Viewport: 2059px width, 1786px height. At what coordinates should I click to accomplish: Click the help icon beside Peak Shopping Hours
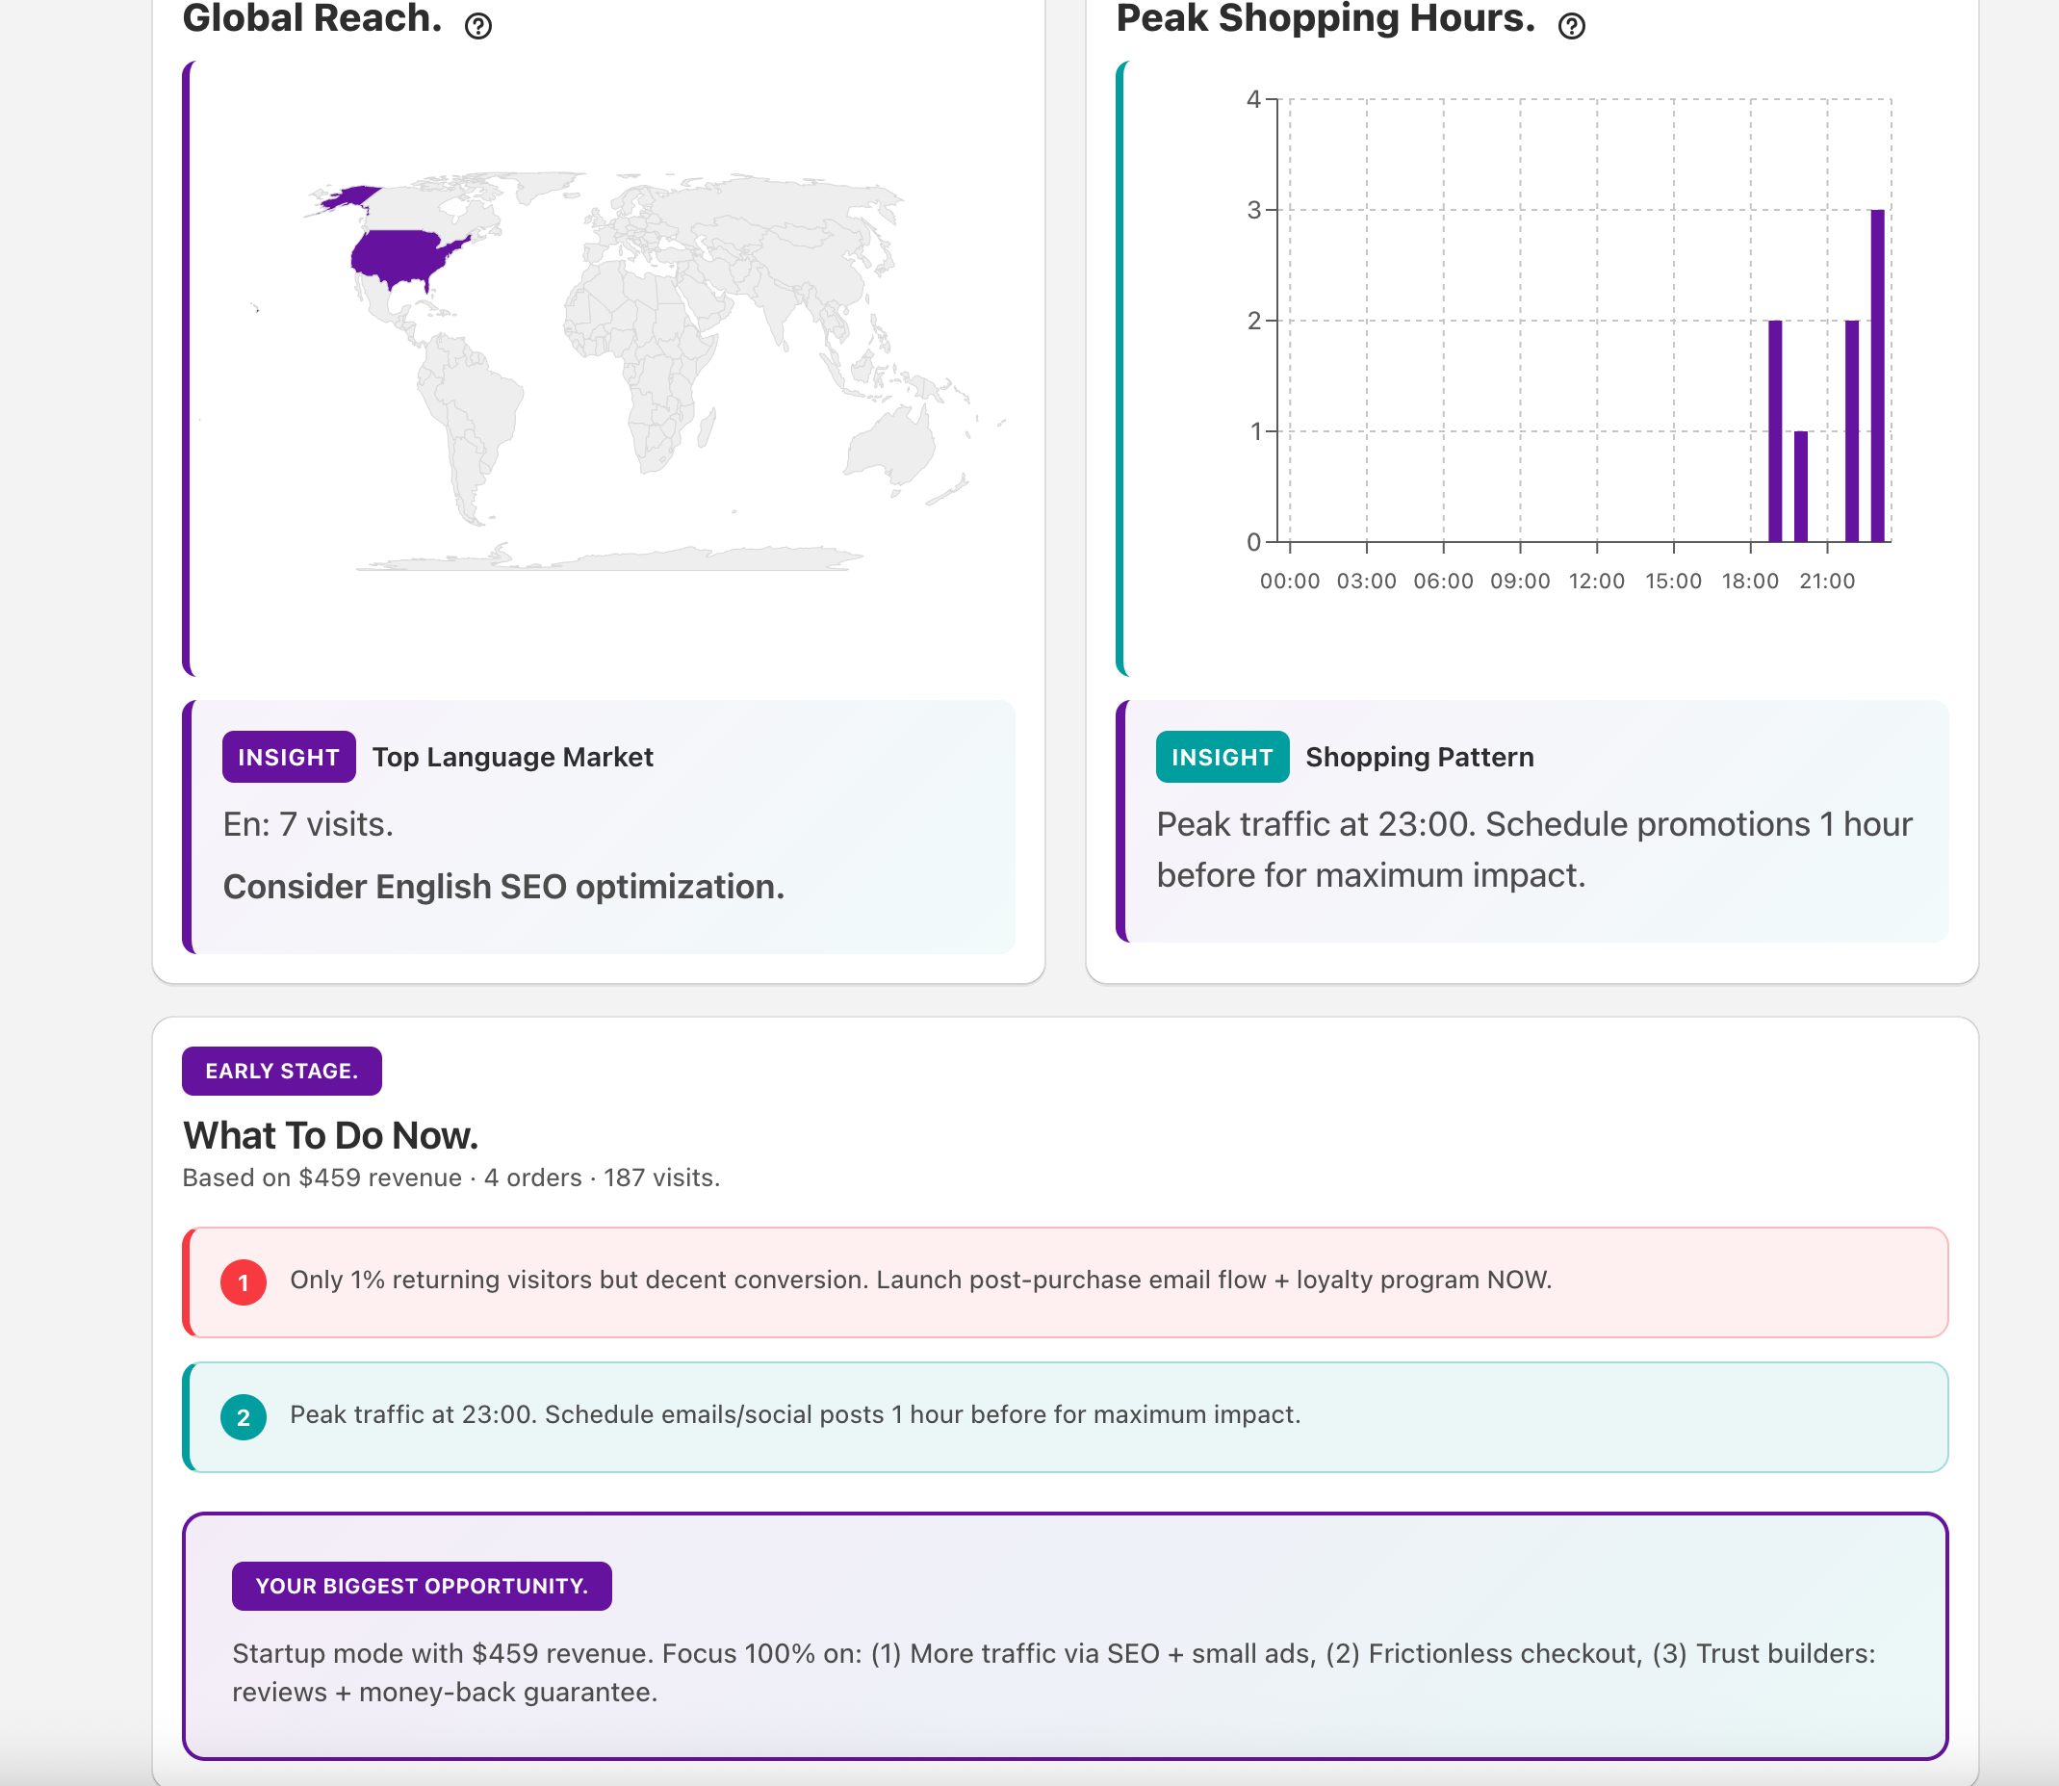coord(1572,26)
